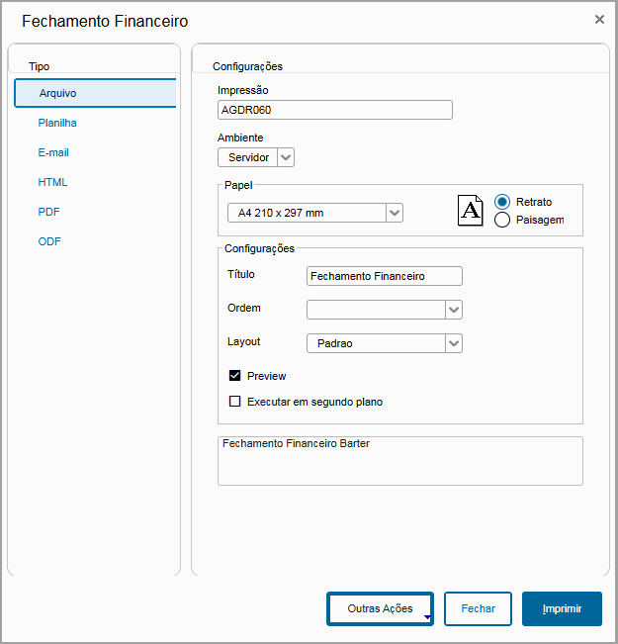
Task: Uncheck the Preview checkbox
Action: (x=235, y=376)
